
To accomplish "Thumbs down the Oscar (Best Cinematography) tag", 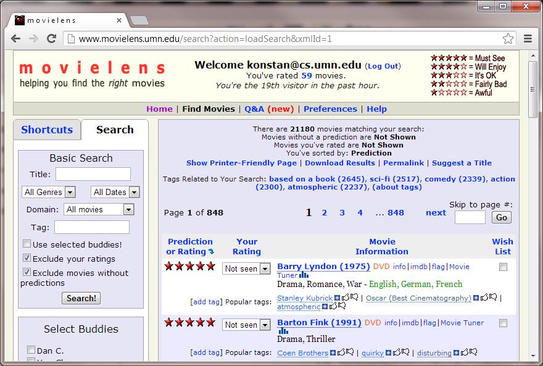I will 493,297.
